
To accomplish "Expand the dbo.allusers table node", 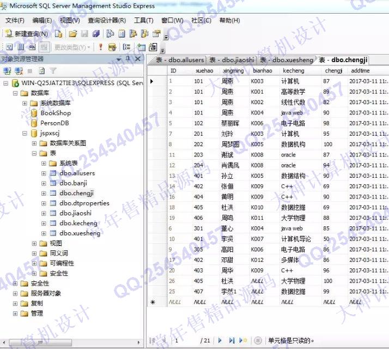I will point(44,173).
